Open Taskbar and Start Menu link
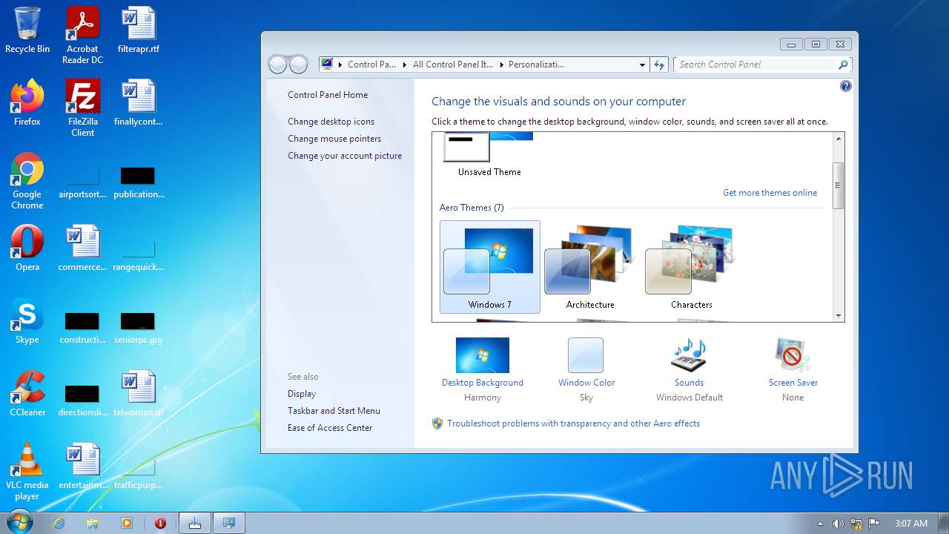 pos(334,411)
